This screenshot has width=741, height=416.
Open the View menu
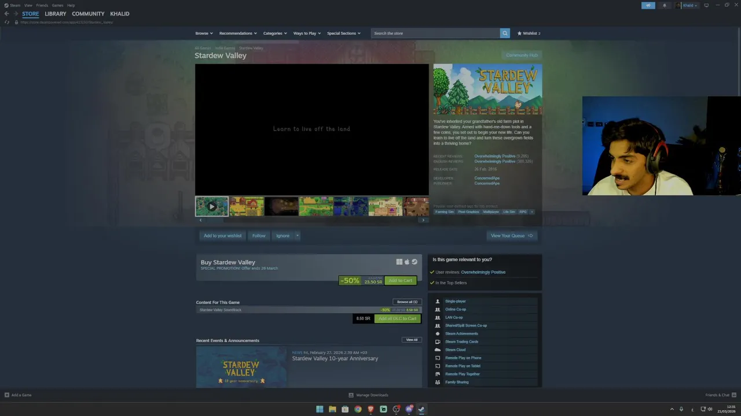pos(28,5)
